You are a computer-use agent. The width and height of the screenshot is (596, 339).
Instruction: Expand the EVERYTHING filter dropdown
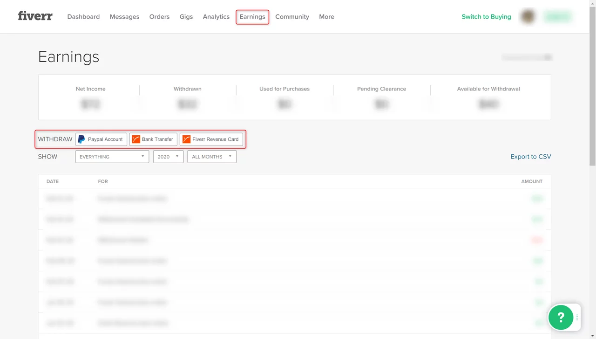point(112,157)
